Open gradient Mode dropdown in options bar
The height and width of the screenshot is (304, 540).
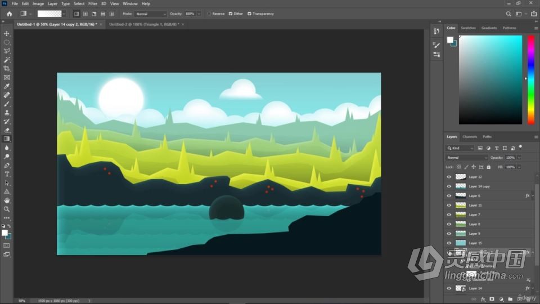tap(151, 14)
